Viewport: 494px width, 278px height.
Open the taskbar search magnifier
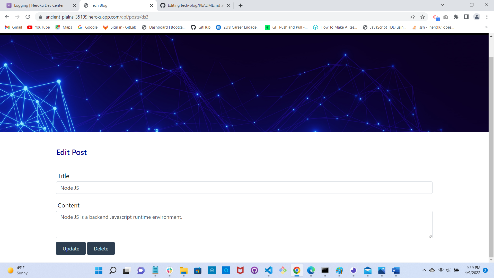click(x=113, y=270)
